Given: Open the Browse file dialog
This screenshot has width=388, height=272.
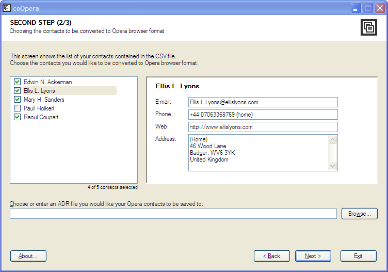Looking at the screenshot, I should tap(360, 214).
